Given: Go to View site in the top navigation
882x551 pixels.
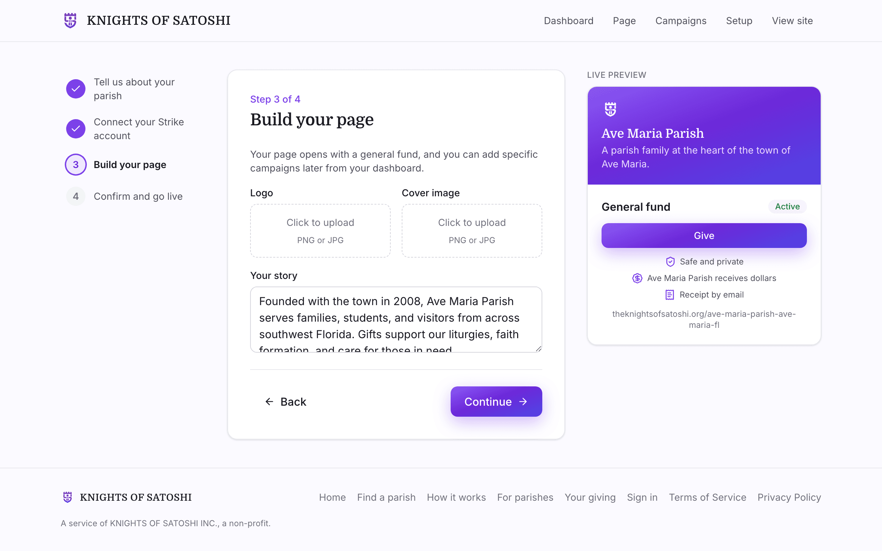Looking at the screenshot, I should click(792, 21).
